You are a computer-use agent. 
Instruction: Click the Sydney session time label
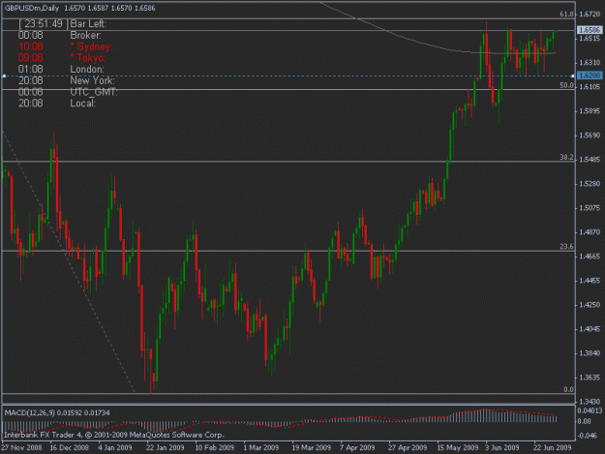coord(91,46)
